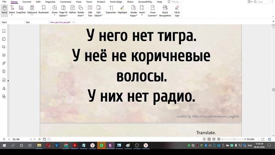Click Rotate View
Screen dimensions: 275x155
[x=81, y=10]
